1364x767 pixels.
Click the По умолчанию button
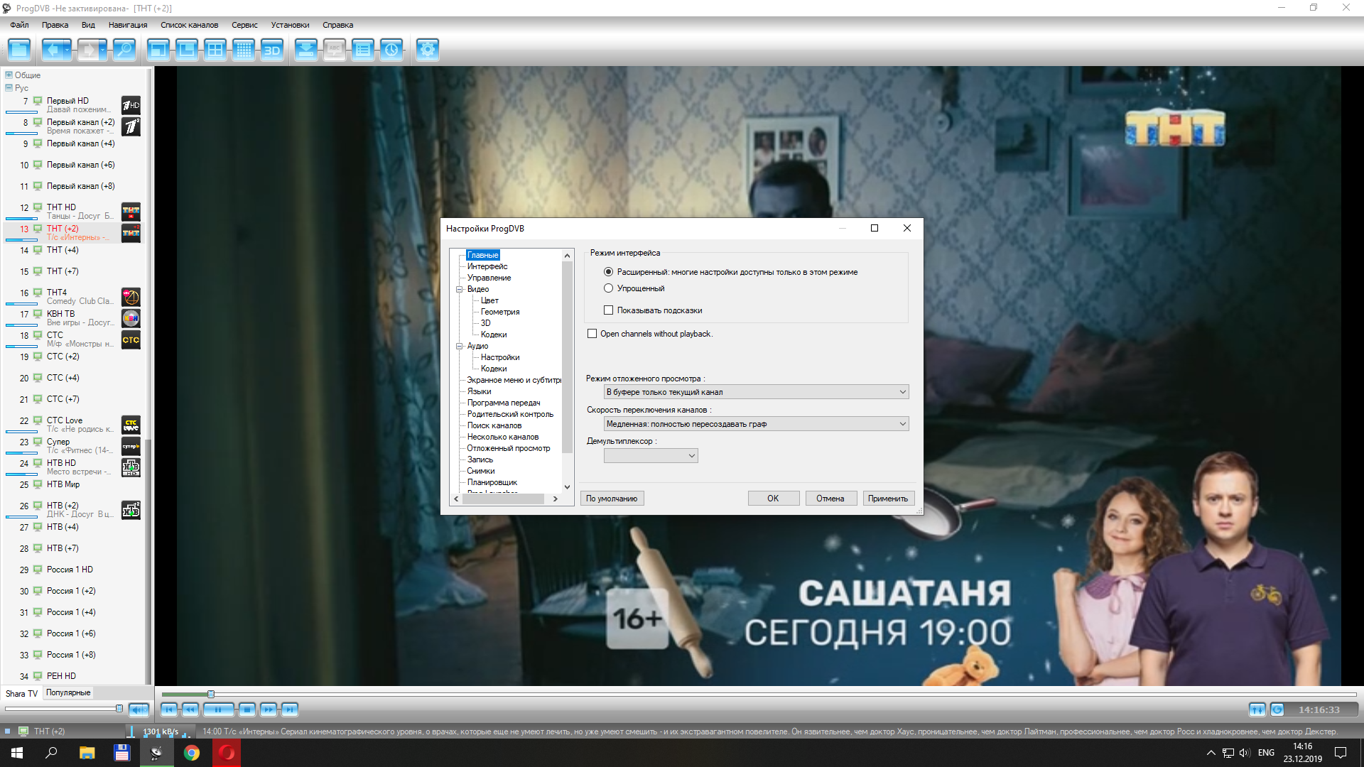(x=612, y=499)
